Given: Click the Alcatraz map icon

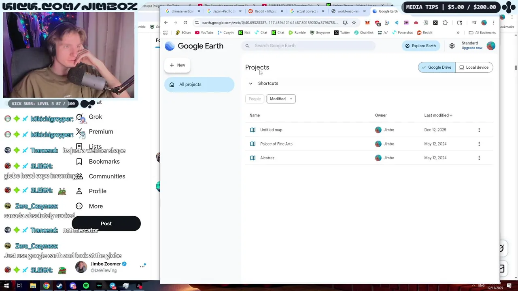Looking at the screenshot, I should tap(253, 158).
